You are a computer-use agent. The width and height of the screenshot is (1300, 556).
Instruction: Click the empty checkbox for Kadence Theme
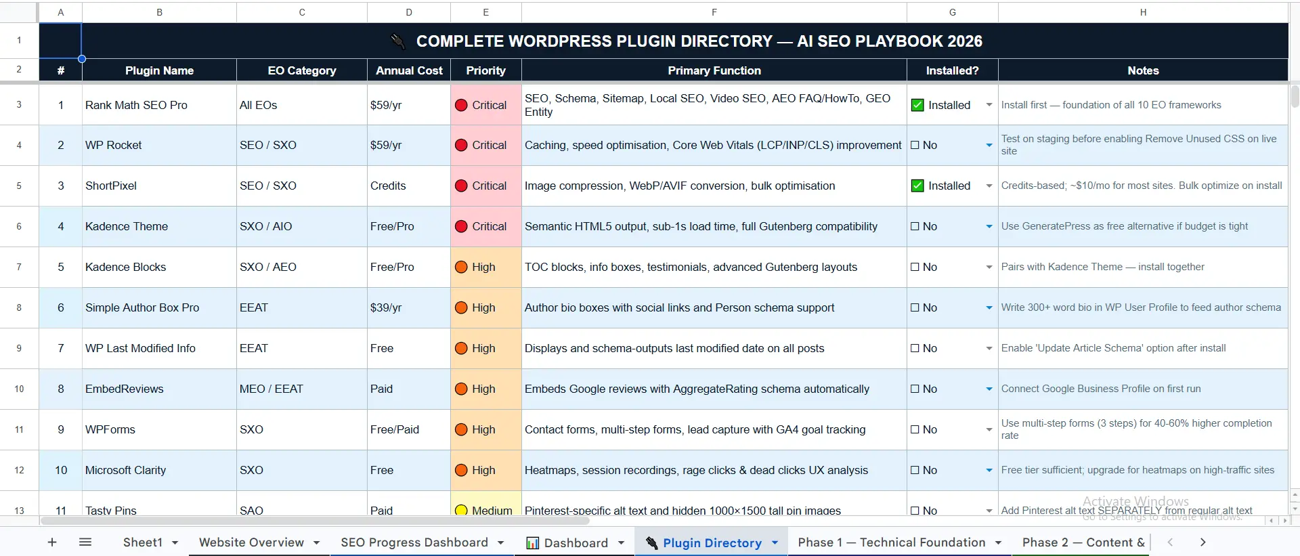tap(915, 226)
